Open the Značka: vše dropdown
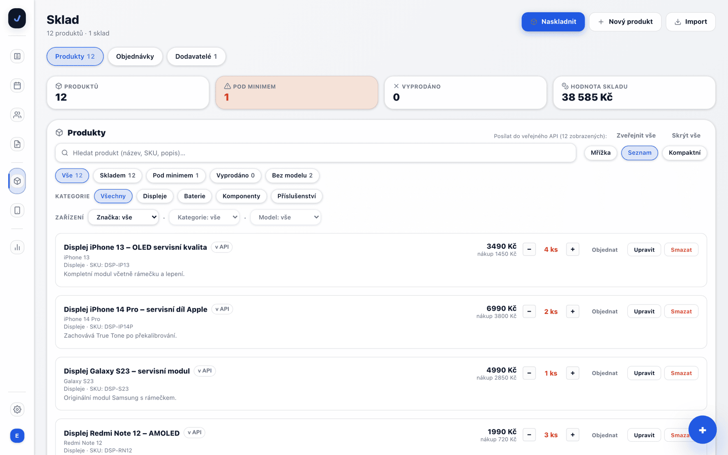This screenshot has height=455, width=728. click(x=123, y=217)
